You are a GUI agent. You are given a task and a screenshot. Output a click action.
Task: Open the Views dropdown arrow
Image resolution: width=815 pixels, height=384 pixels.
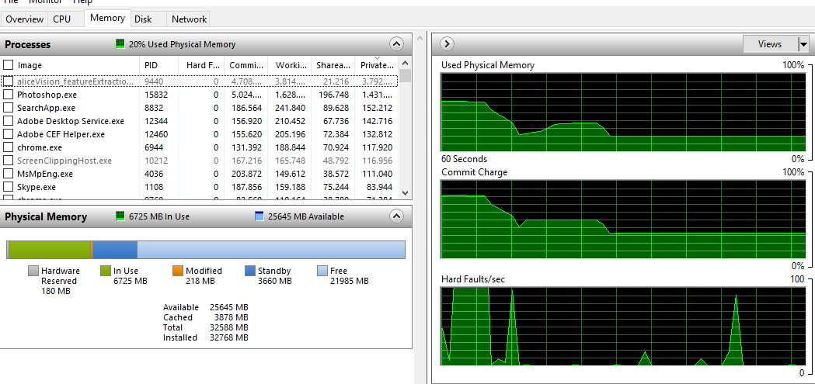click(803, 44)
